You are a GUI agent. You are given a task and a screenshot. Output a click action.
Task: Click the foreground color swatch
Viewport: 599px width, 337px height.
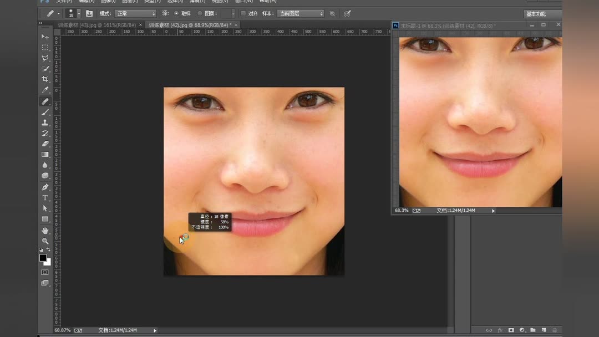(43, 258)
